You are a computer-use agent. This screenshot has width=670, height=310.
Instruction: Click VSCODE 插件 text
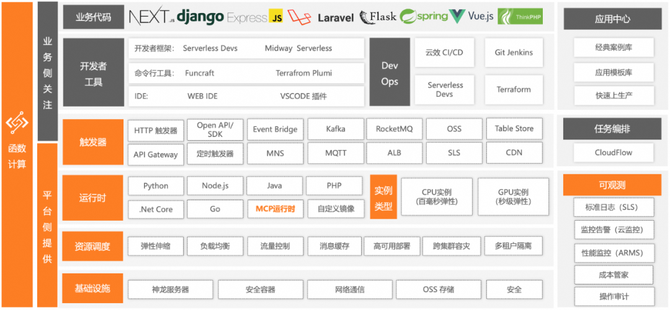pyautogui.click(x=303, y=96)
